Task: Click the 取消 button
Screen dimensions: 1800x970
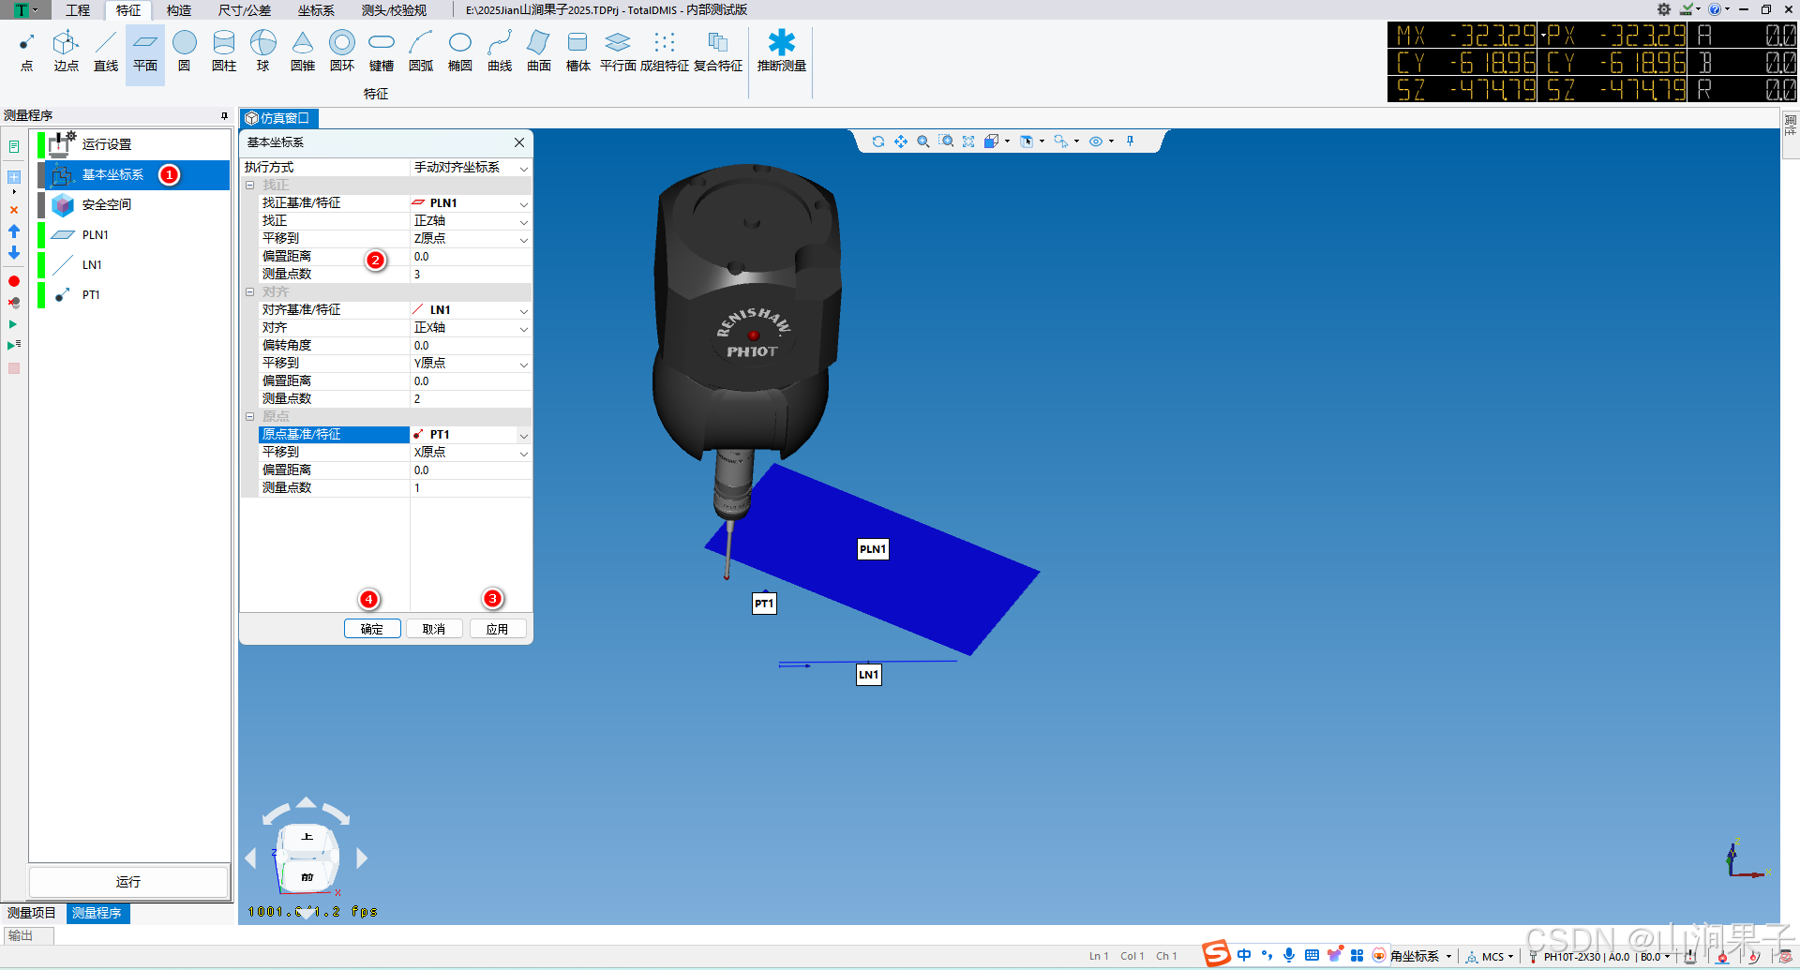Action: (x=434, y=629)
